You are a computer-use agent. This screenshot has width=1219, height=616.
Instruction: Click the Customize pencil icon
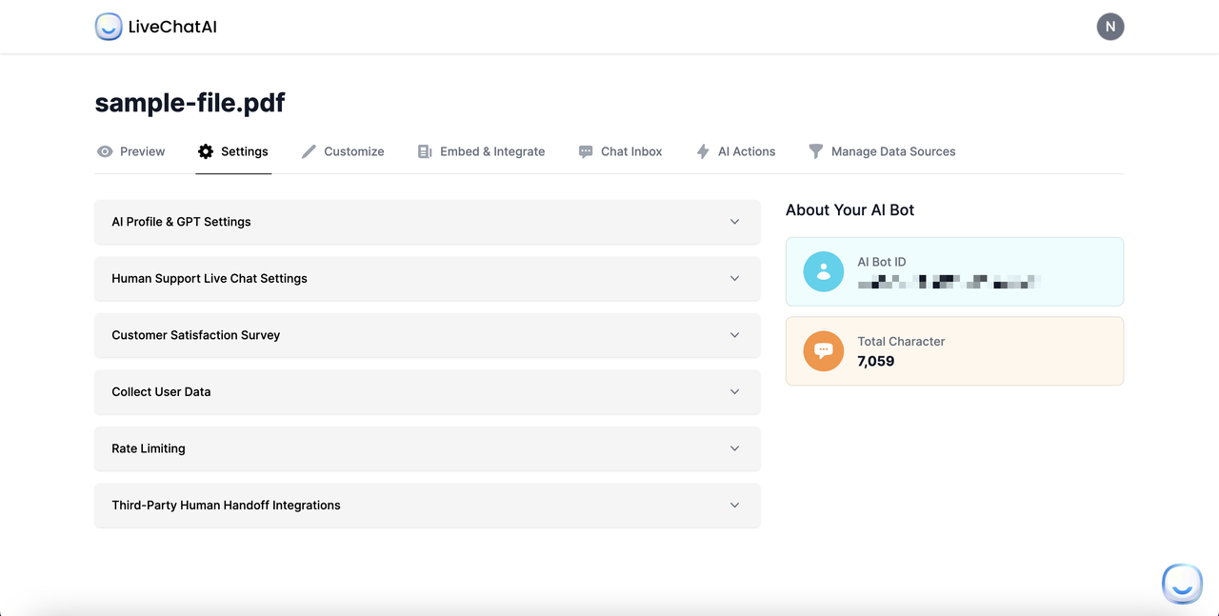click(309, 150)
